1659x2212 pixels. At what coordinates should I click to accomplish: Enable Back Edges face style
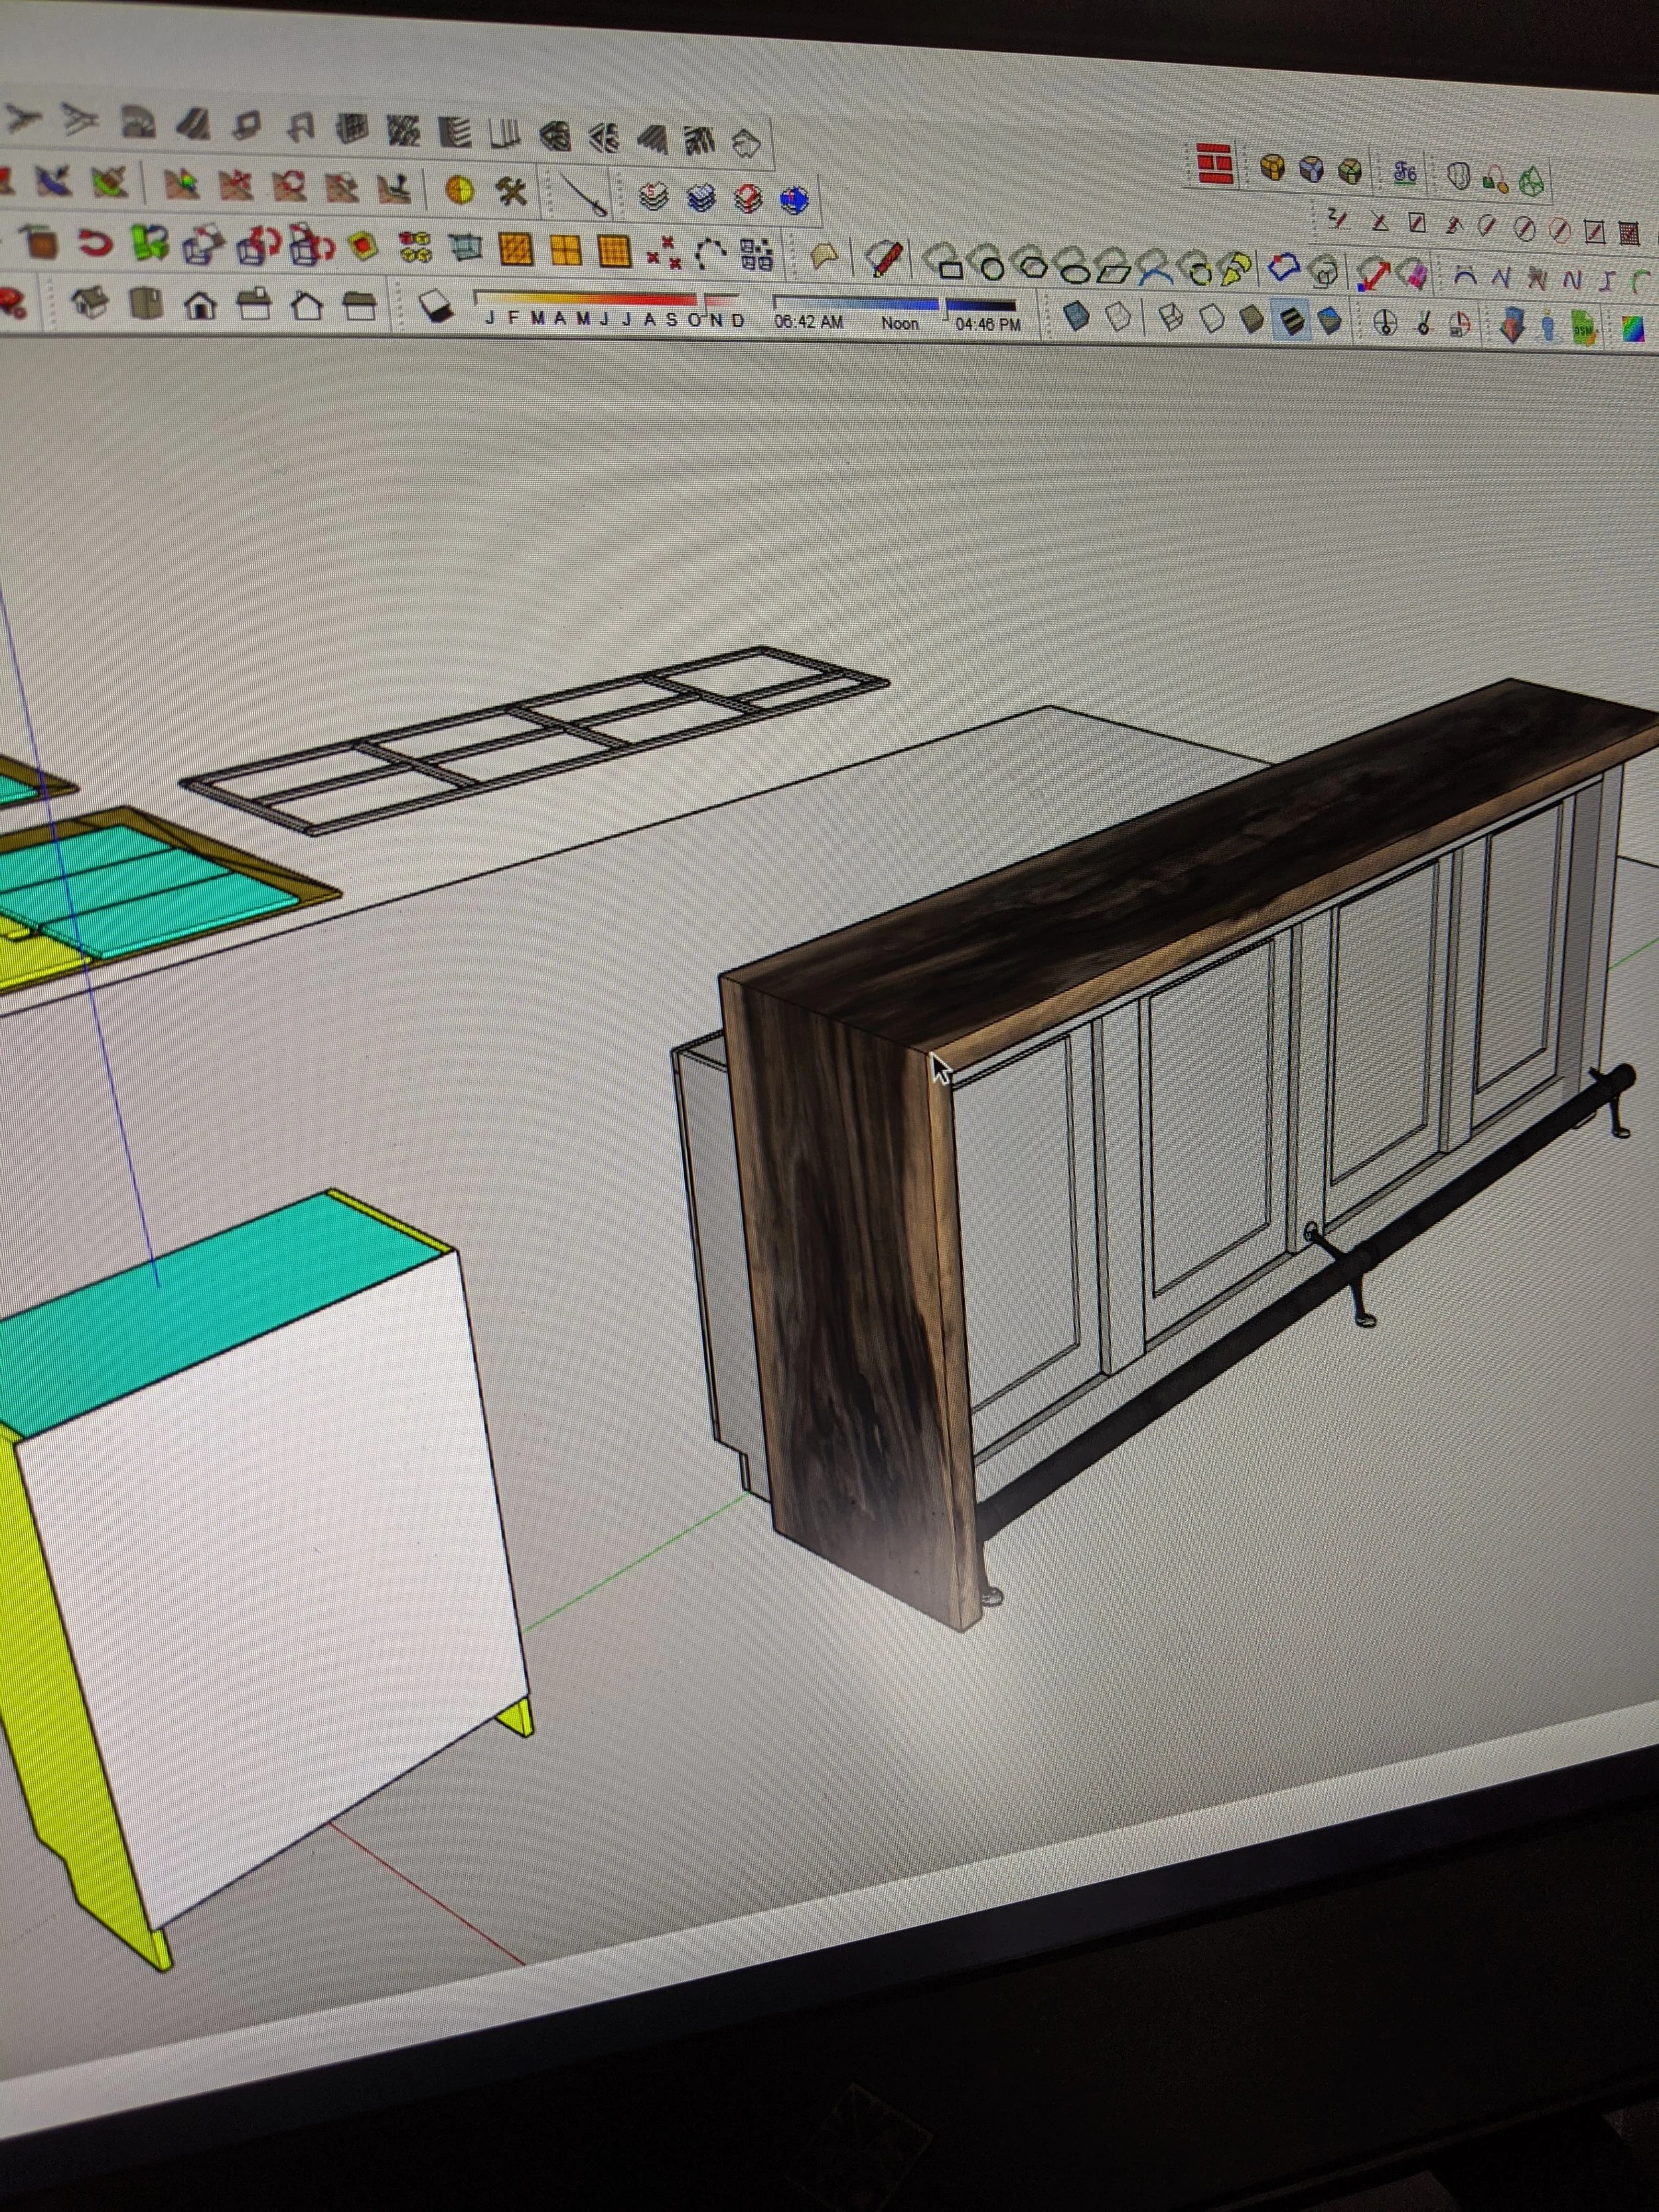pyautogui.click(x=1119, y=318)
